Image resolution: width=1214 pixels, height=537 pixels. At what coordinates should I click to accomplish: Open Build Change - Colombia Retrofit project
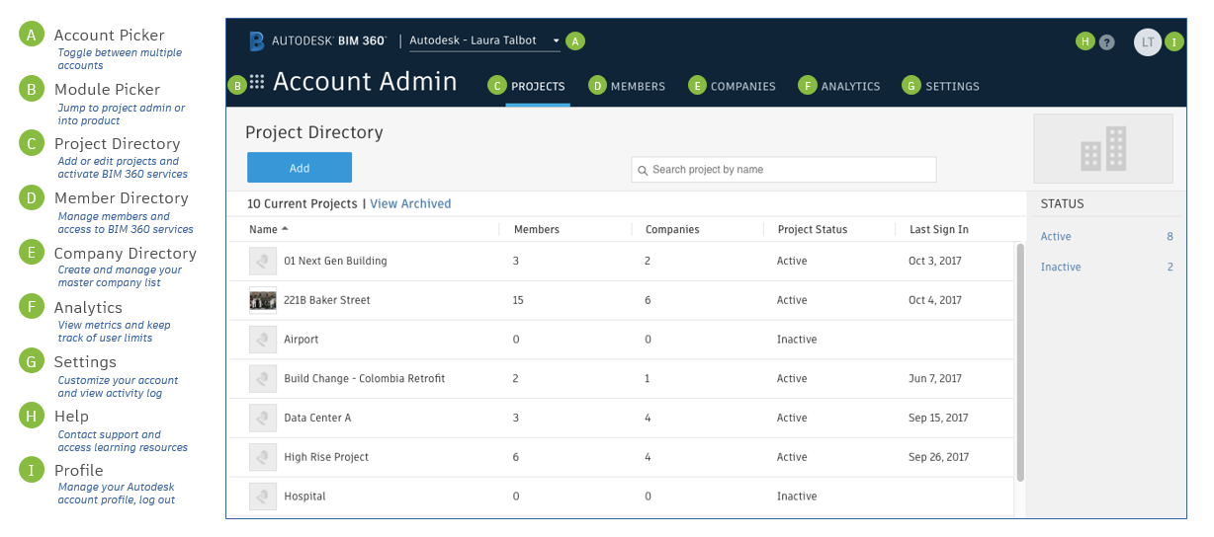click(x=365, y=378)
